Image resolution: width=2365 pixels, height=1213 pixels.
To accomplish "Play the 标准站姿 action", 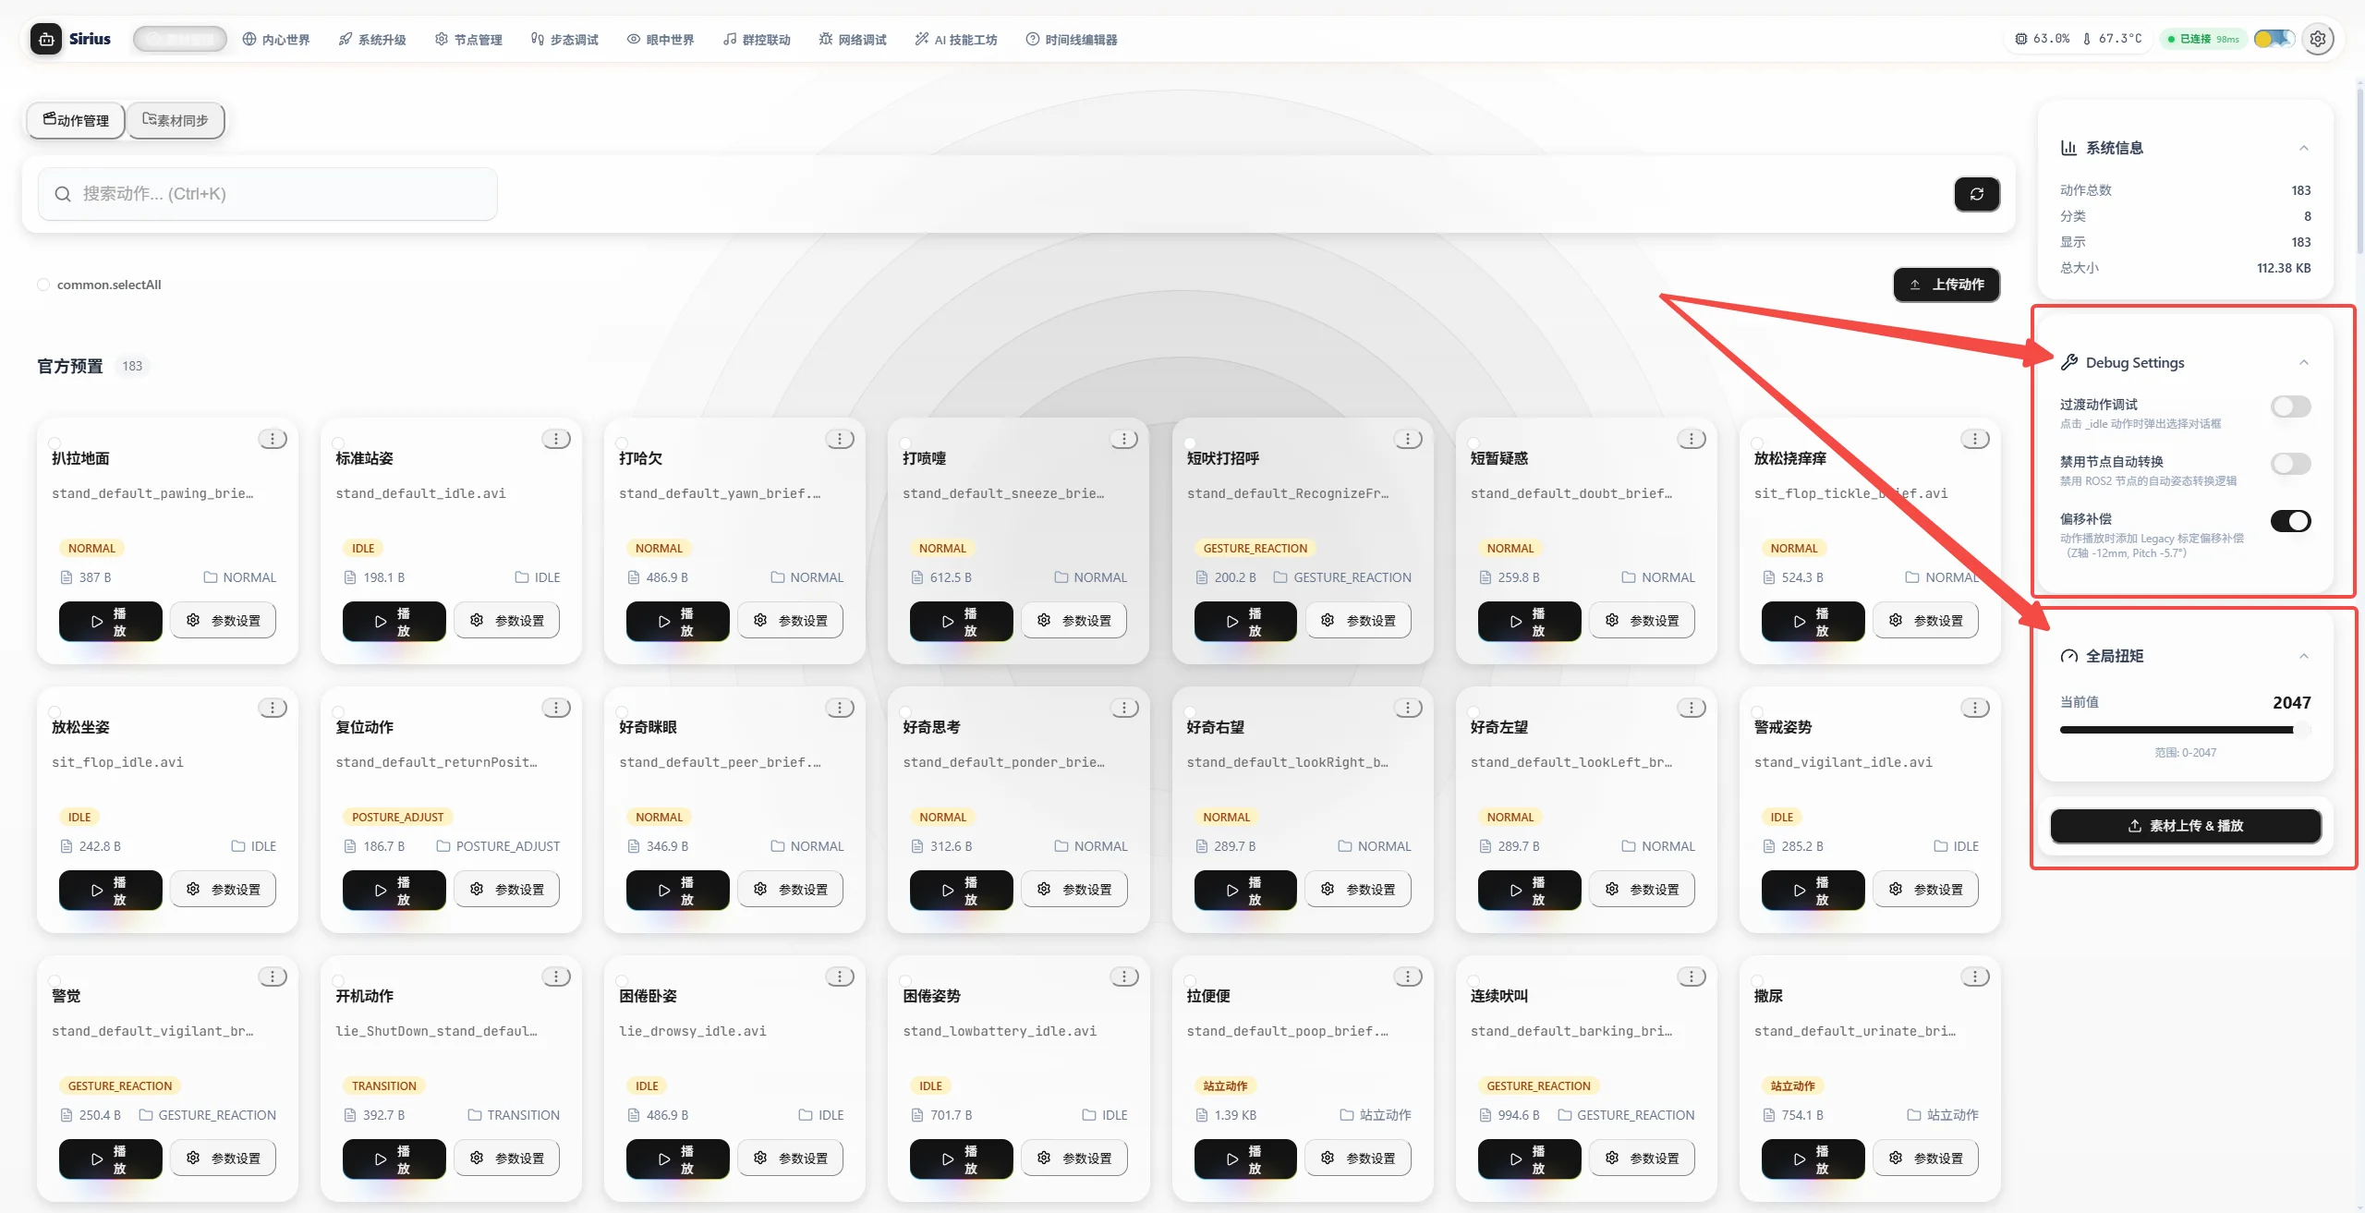I will click(394, 621).
